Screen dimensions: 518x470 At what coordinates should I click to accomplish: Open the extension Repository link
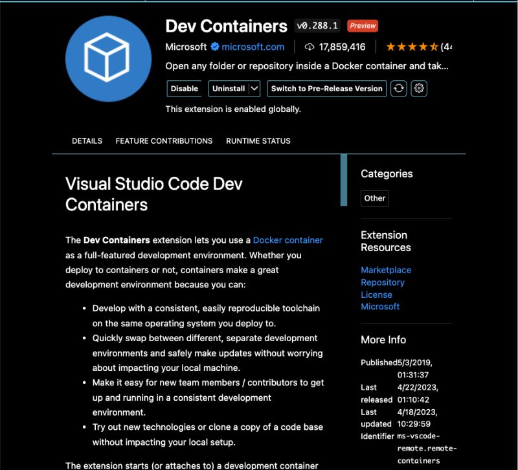click(x=383, y=282)
